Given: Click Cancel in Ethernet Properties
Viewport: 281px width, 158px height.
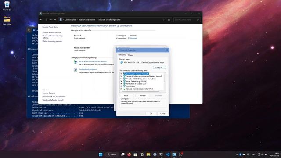Looking at the screenshot, I should coord(162,114).
